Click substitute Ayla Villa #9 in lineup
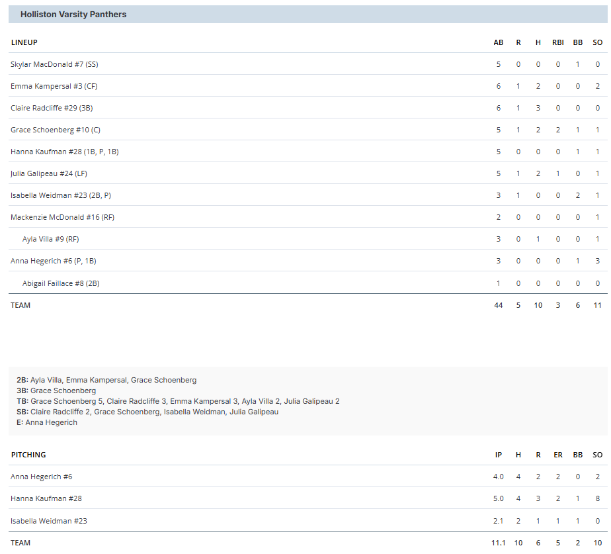This screenshot has height=554, width=611. [x=50, y=239]
